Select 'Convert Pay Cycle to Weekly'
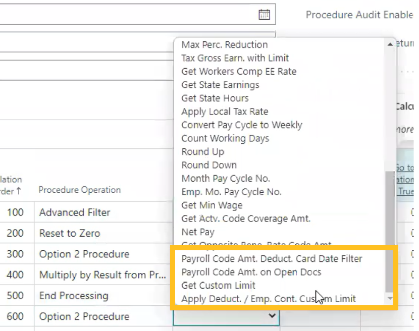This screenshot has width=419, height=331. pyautogui.click(x=242, y=125)
